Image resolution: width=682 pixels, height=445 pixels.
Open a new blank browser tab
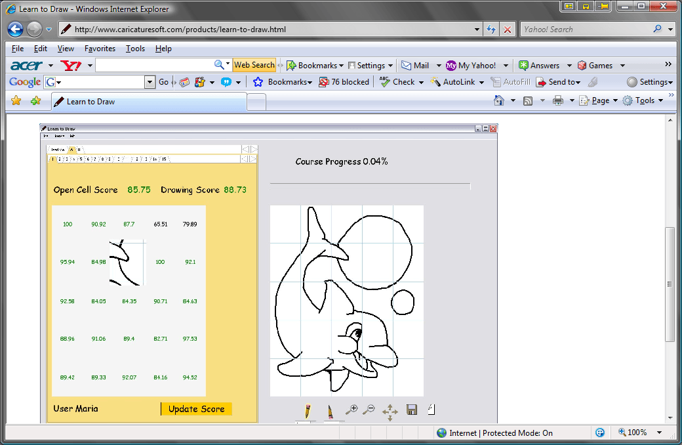256,102
